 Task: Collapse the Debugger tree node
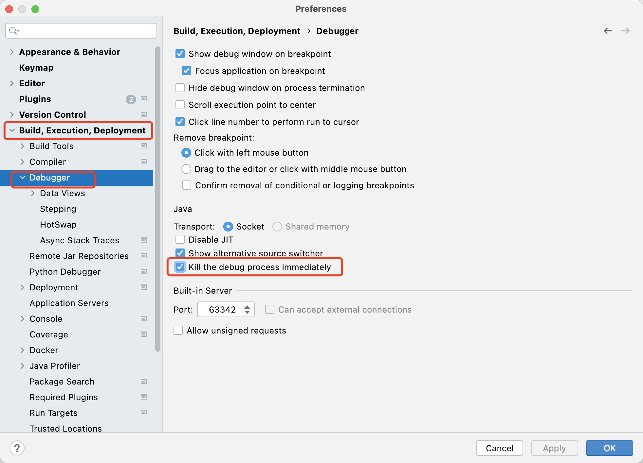click(x=22, y=178)
